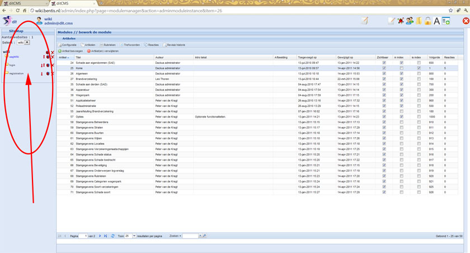Click the large letter A font icon
Screen dimensions: 470x253
click(437, 21)
